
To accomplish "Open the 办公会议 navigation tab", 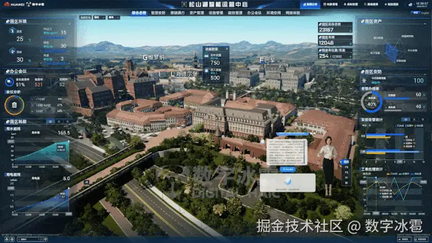I will pyautogui.click(x=254, y=13).
